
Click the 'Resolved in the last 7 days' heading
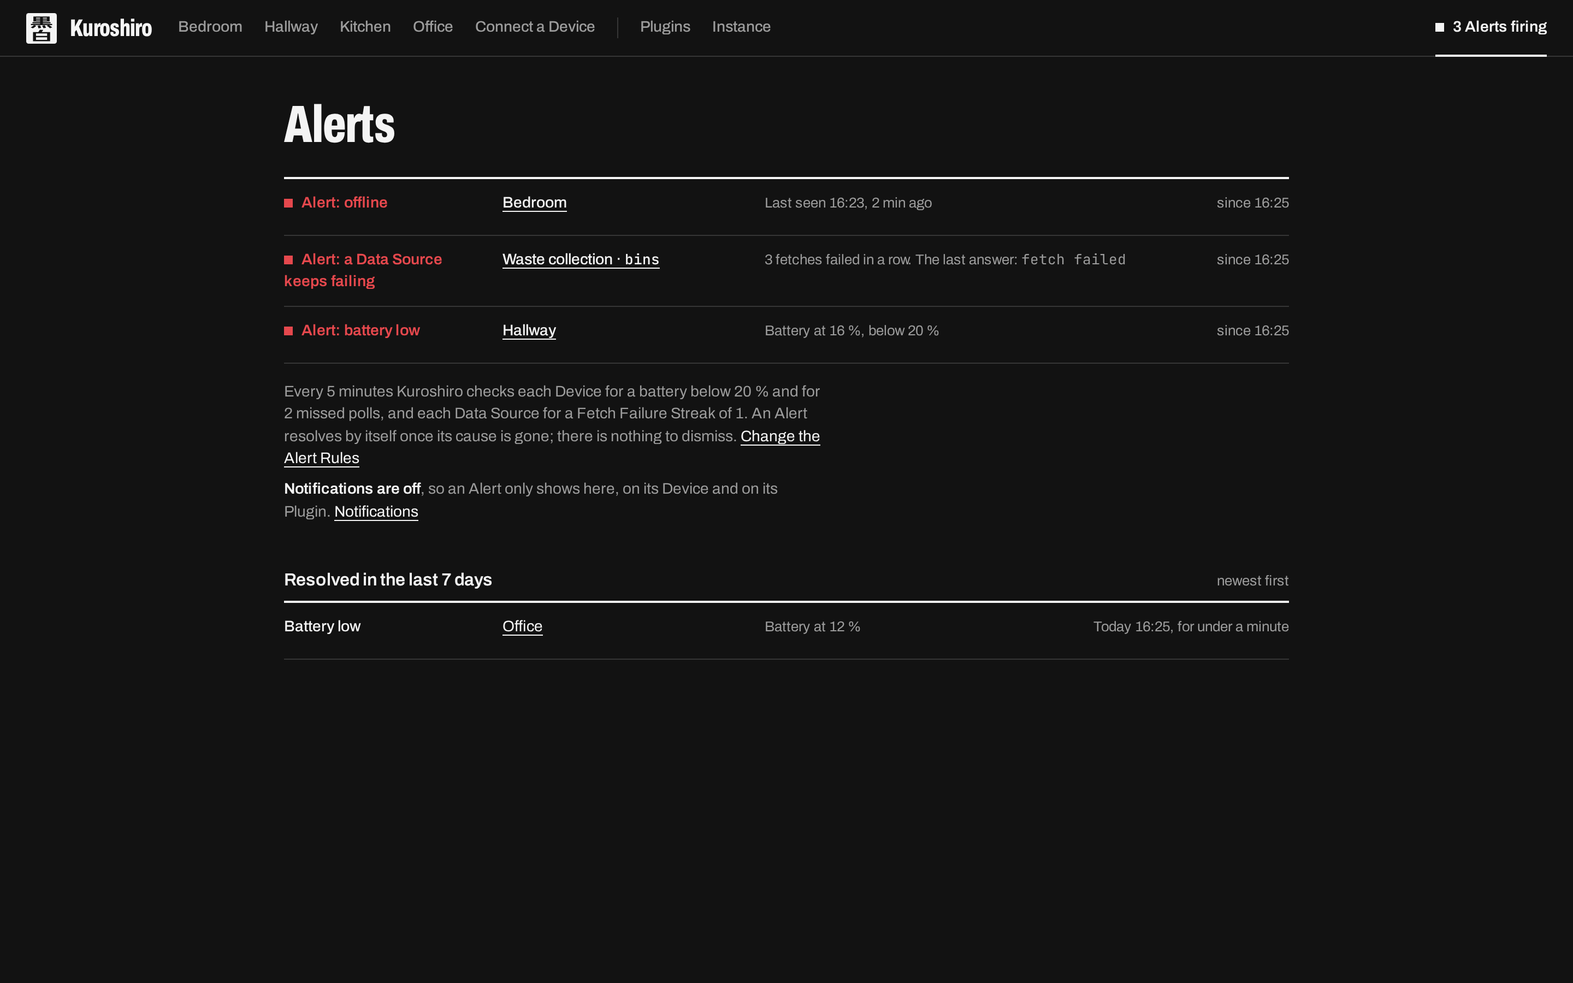pyautogui.click(x=388, y=579)
